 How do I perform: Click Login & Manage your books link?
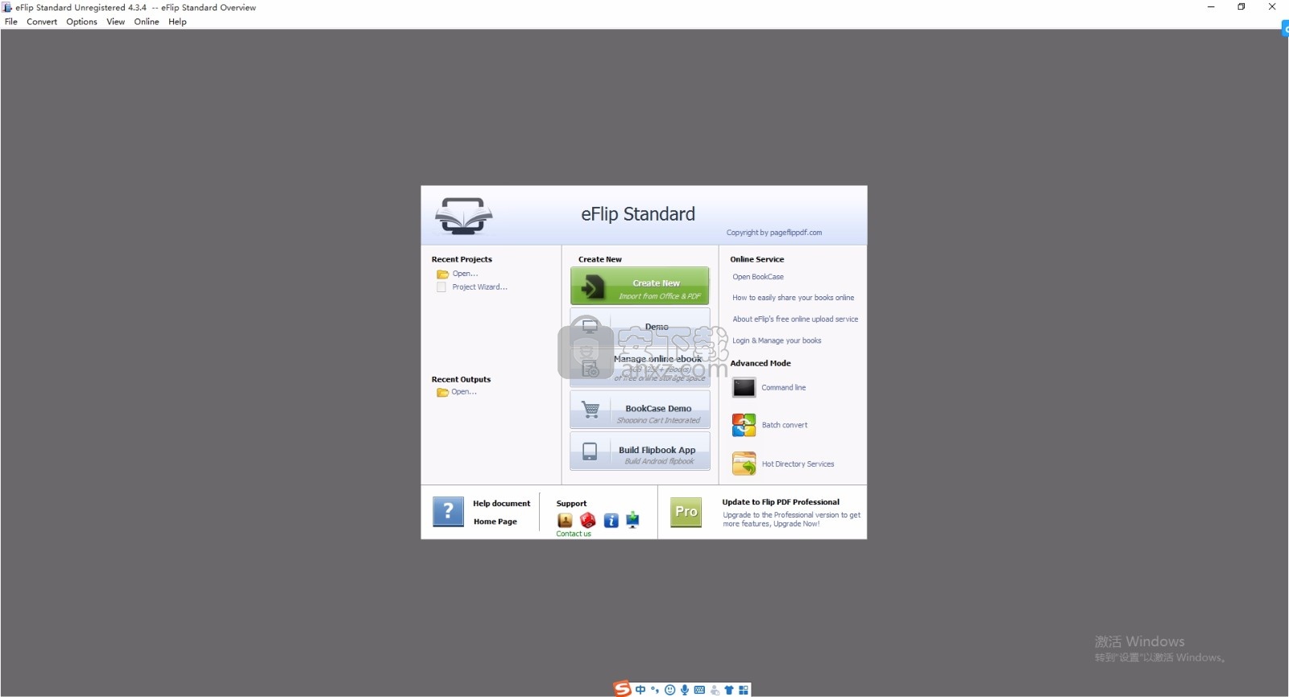[777, 340]
